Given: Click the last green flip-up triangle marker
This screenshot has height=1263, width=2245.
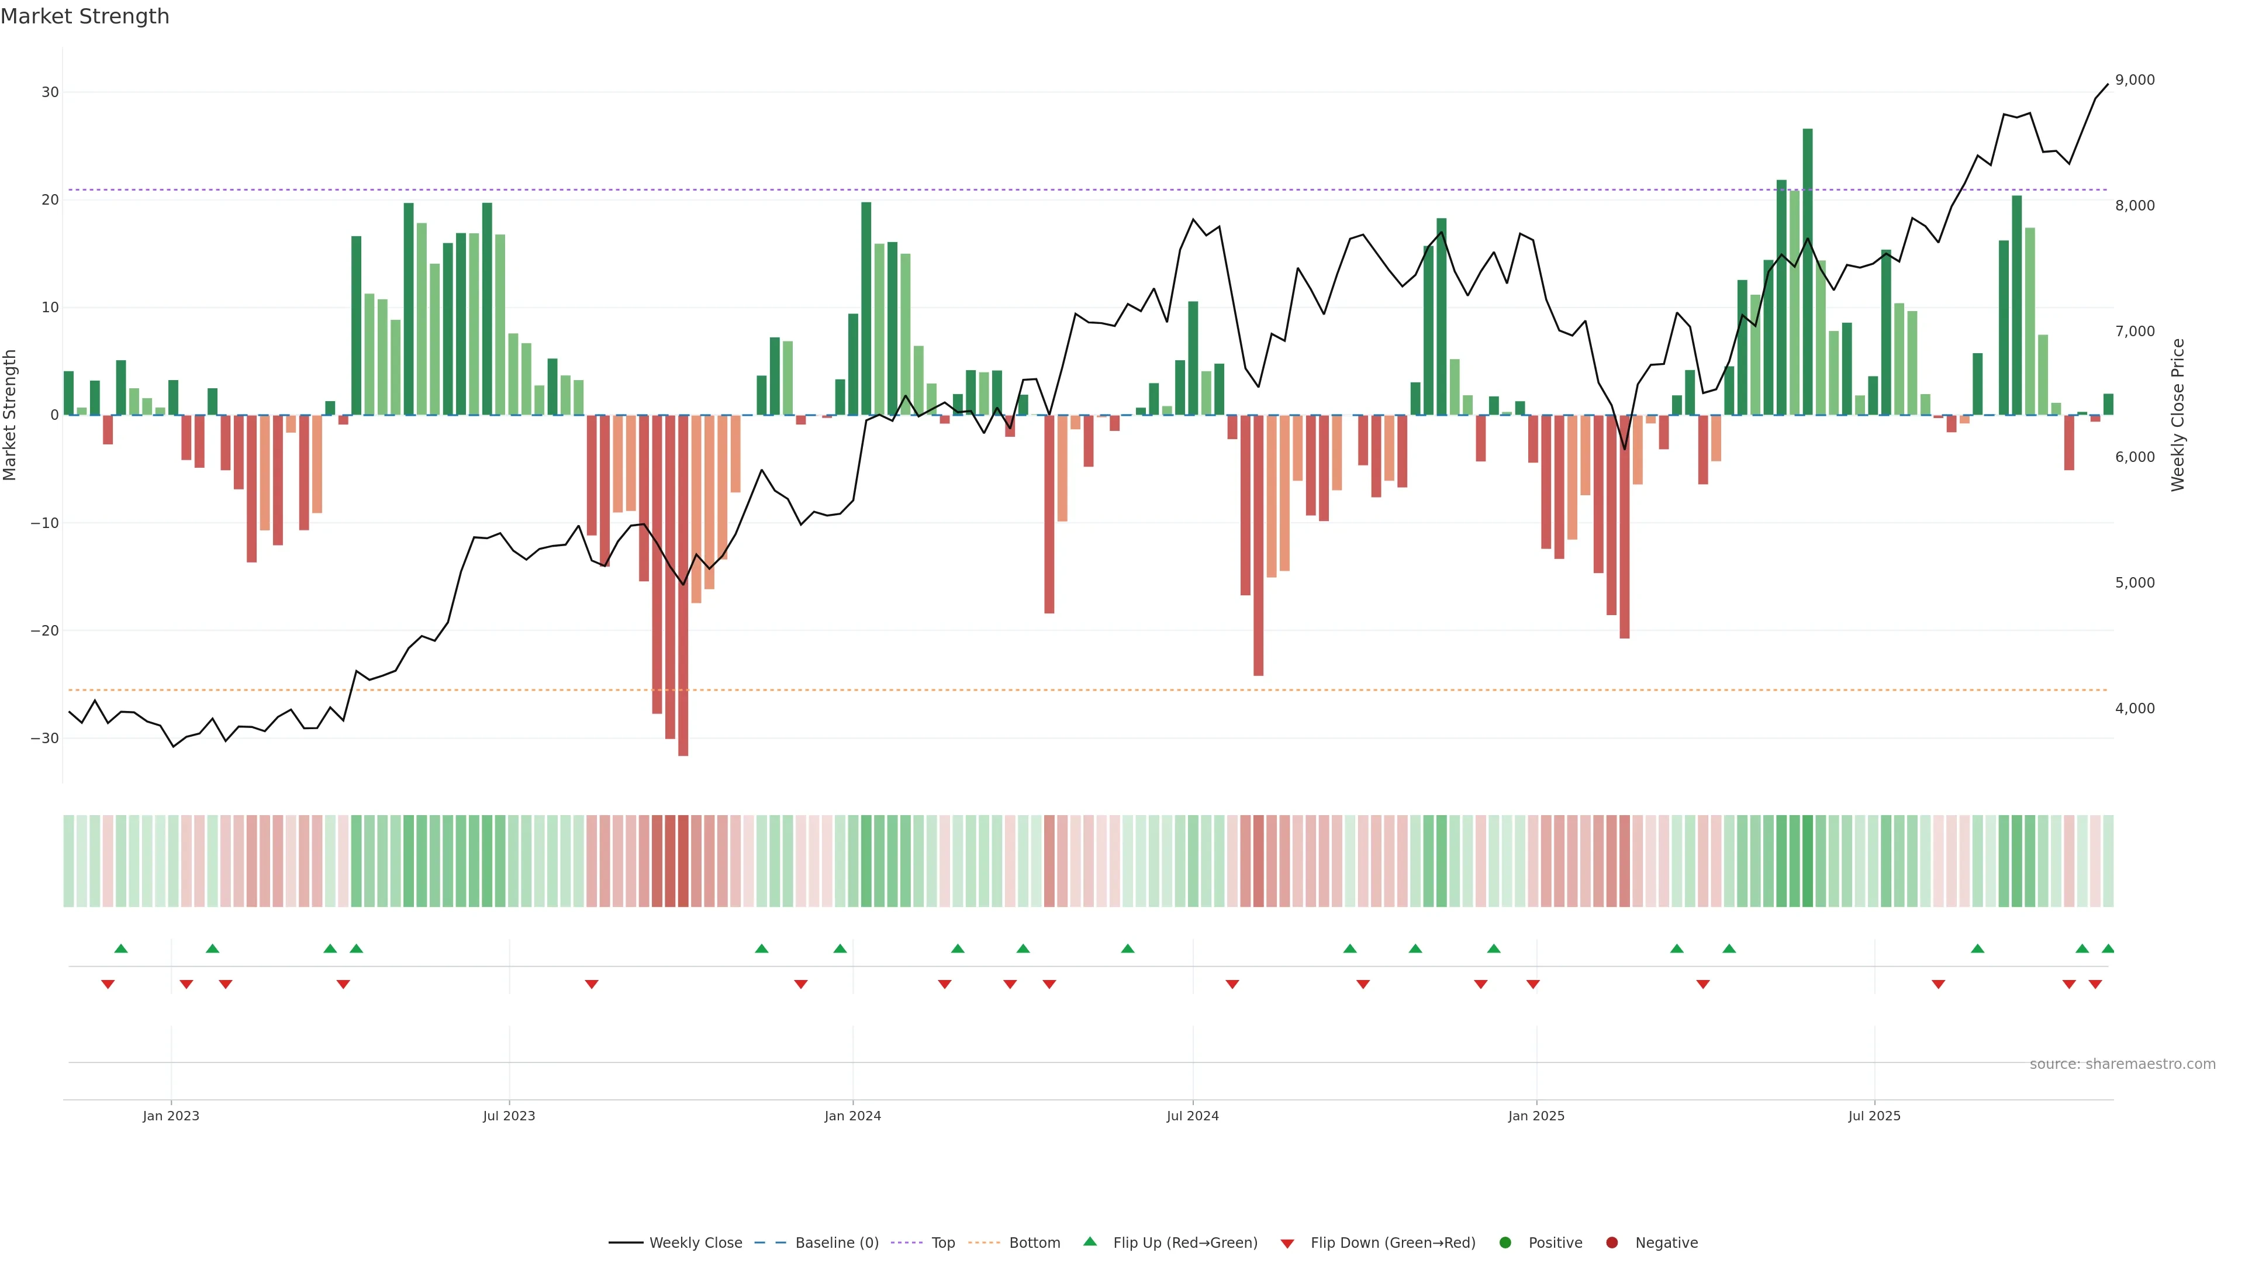Looking at the screenshot, I should [2108, 948].
